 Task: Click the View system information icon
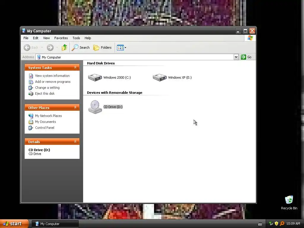[x=31, y=76]
